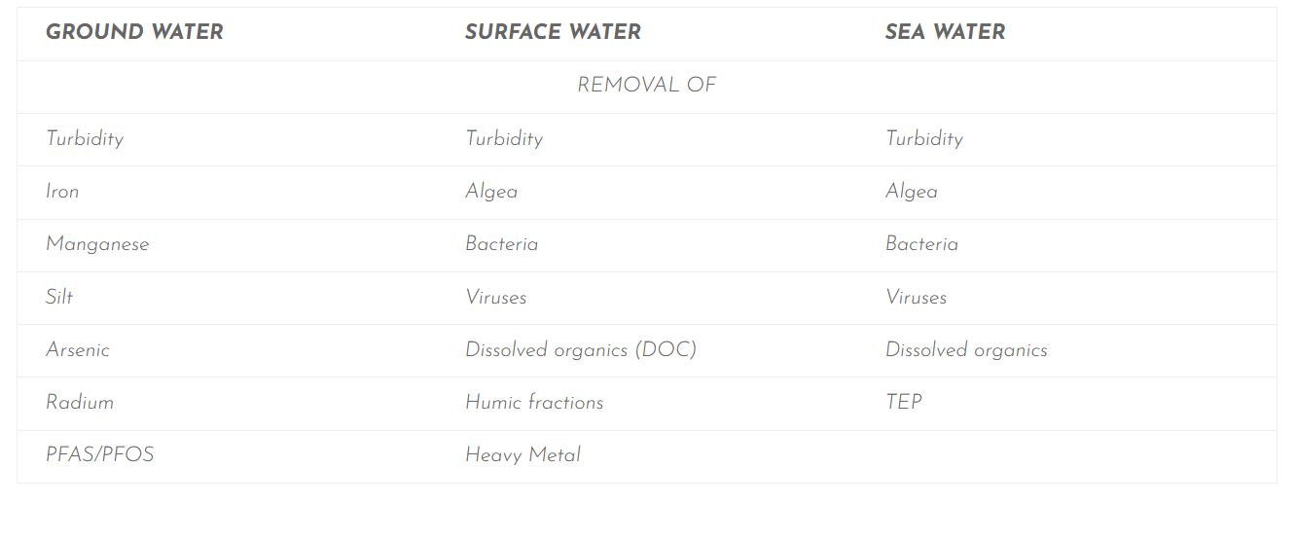
Task: Click the TEP cell
Action: (x=903, y=403)
